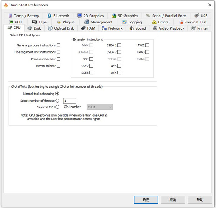Tick the AVX2 extension checkbox
Screen dimensions: 216x208
click(147, 45)
